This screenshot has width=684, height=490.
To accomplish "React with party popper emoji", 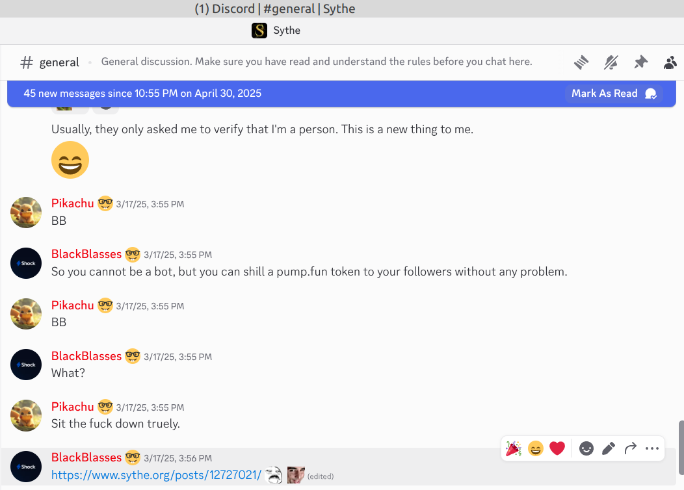I will point(514,448).
